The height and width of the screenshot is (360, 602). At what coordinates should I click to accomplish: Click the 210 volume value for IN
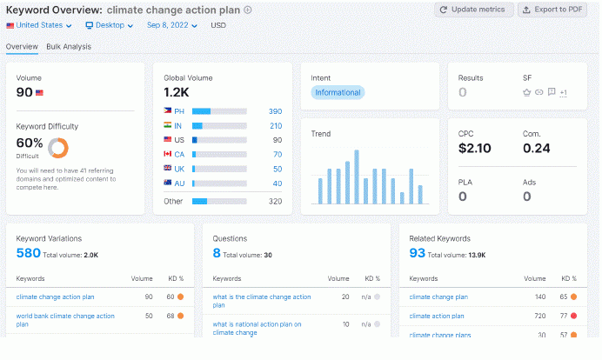[x=276, y=126]
